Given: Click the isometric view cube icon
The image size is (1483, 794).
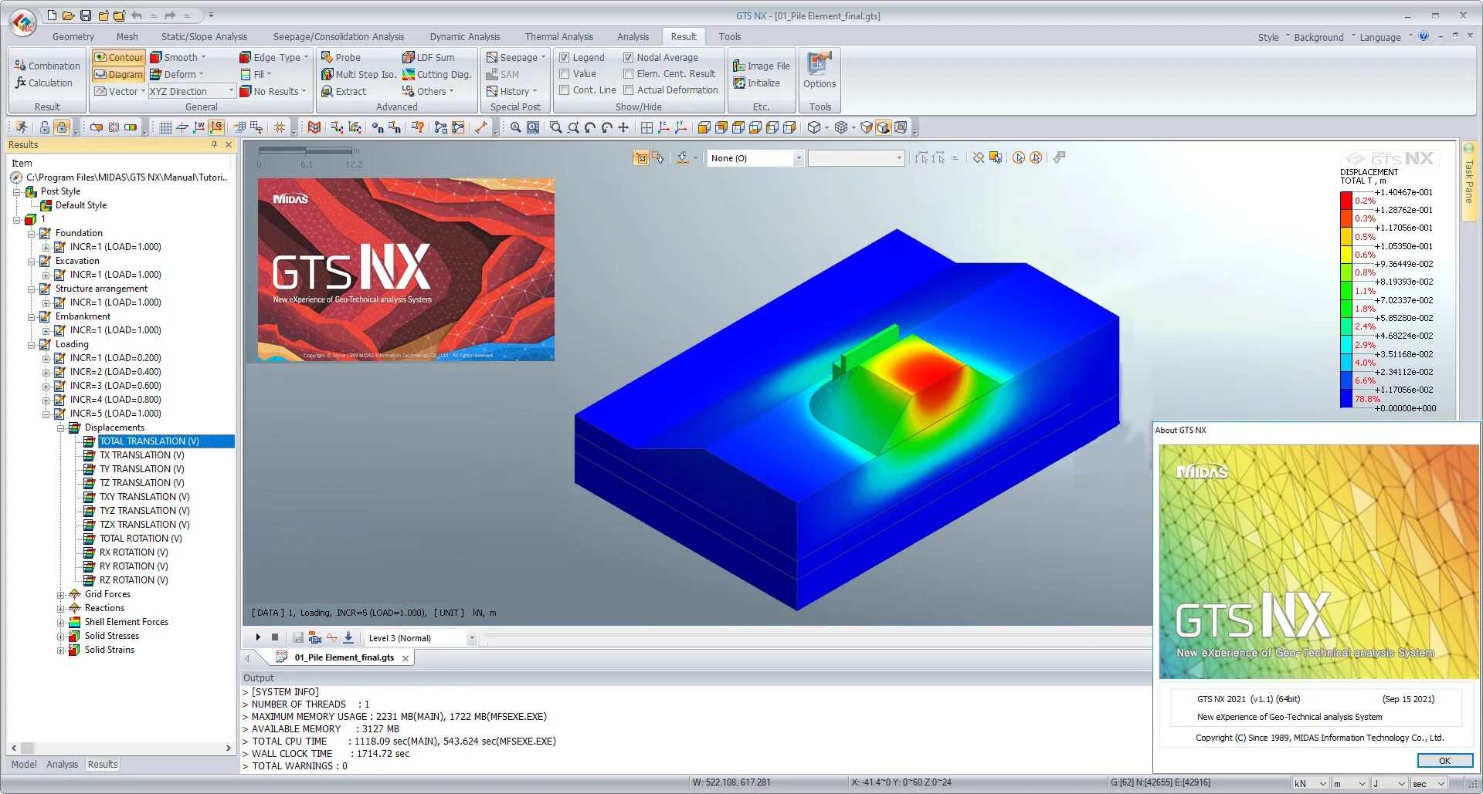Looking at the screenshot, I should click(x=814, y=127).
